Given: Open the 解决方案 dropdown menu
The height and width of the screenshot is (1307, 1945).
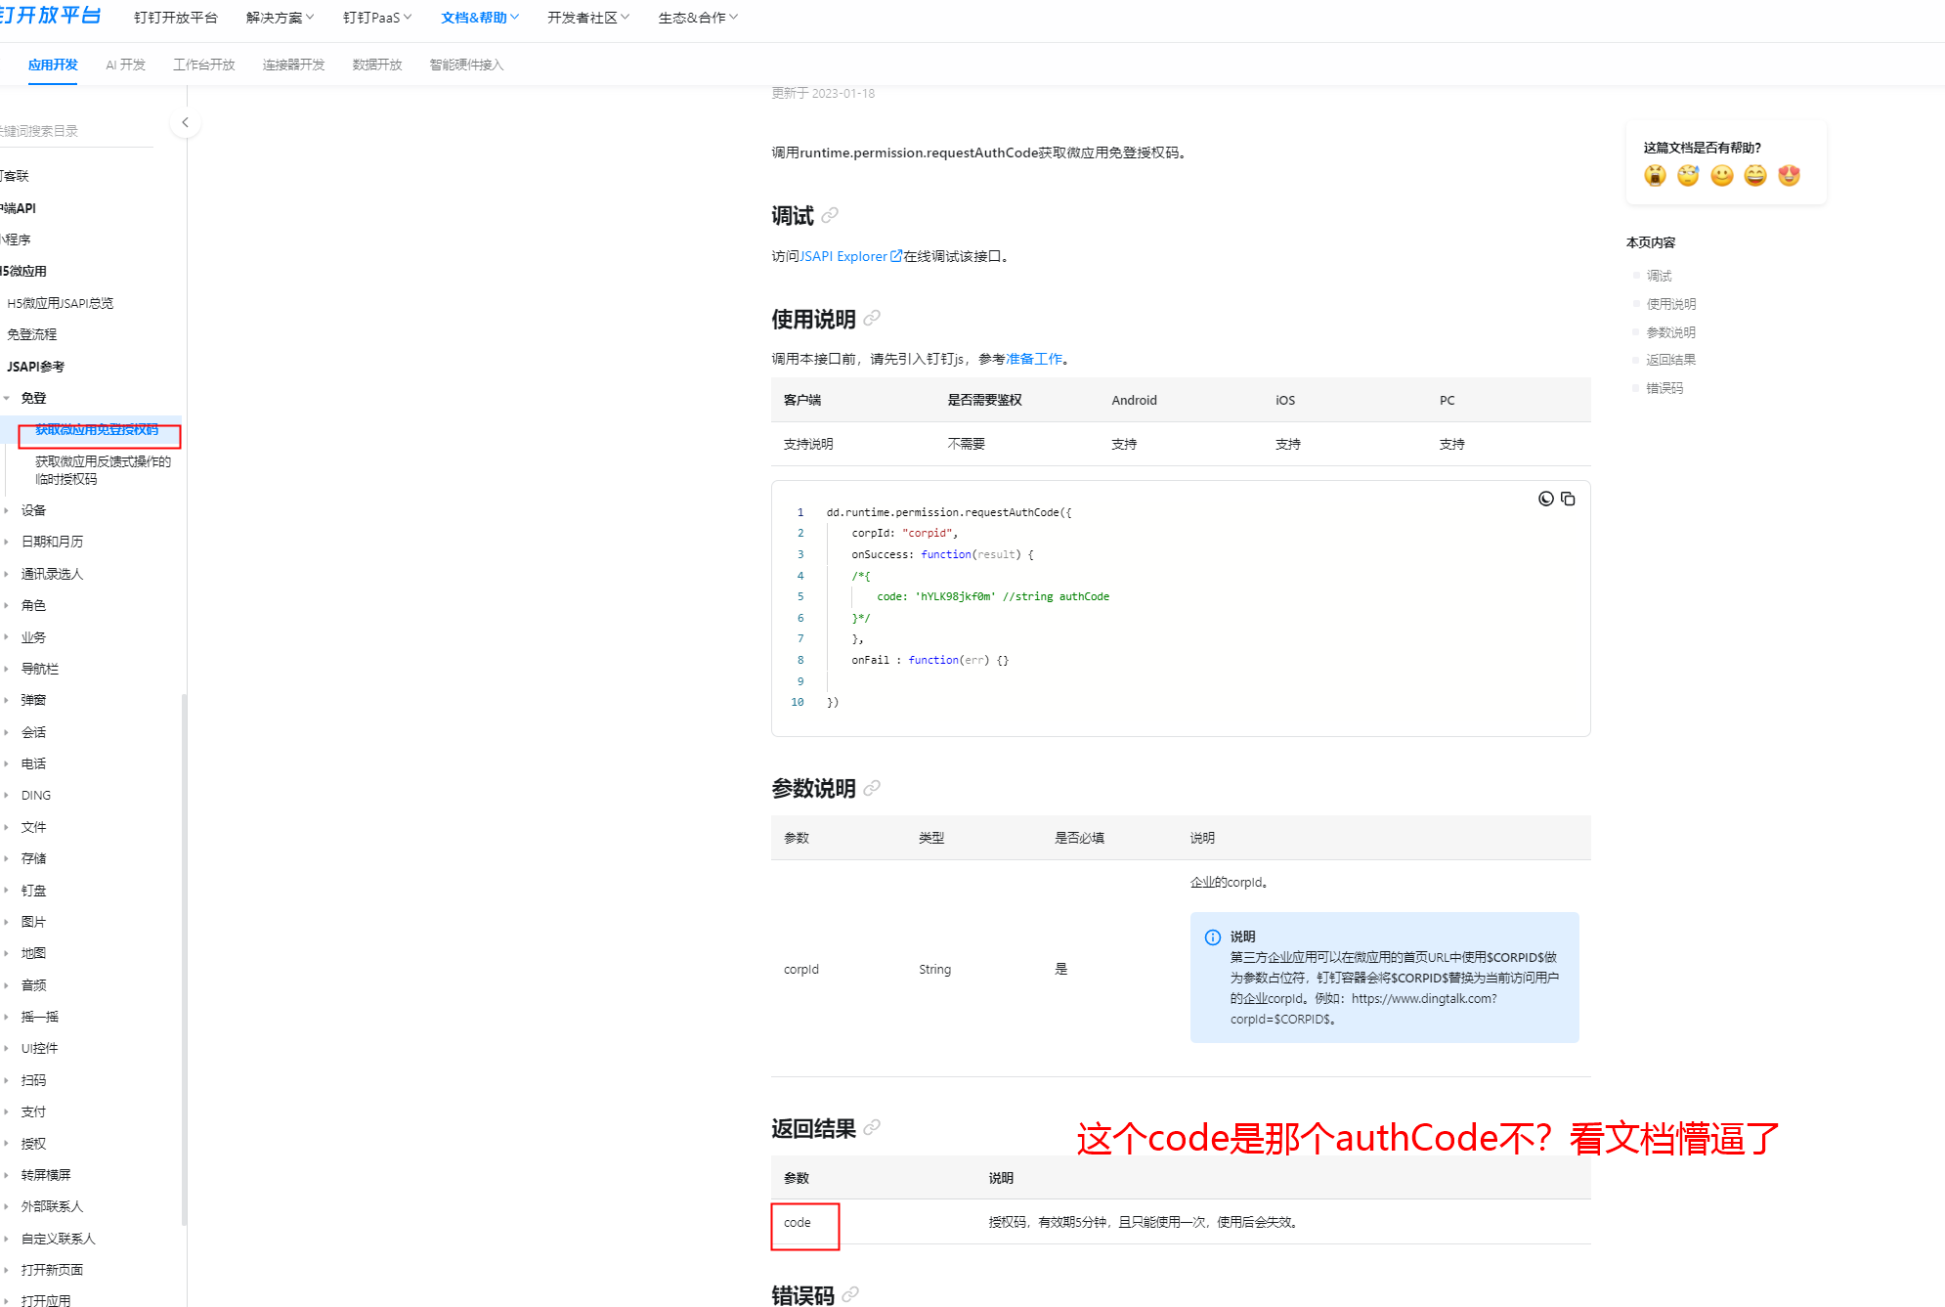Looking at the screenshot, I should click(281, 18).
